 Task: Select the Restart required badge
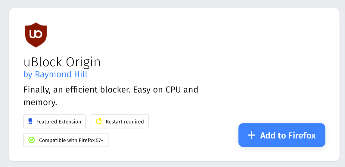click(120, 121)
